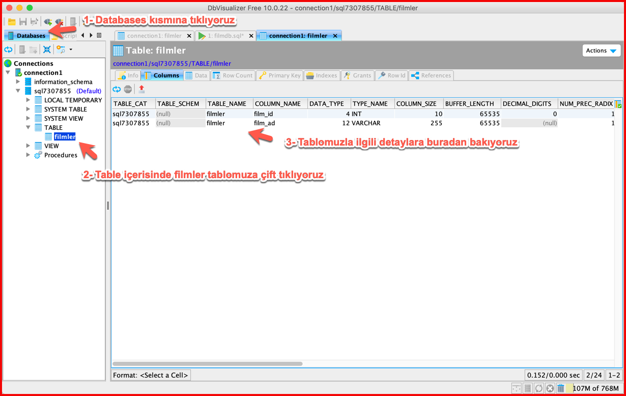Expand the SYSTEM TABLE node
This screenshot has width=626, height=396.
coord(29,109)
